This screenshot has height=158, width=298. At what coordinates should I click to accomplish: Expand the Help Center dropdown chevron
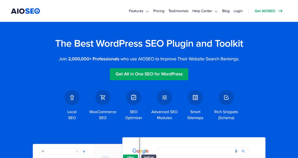(216, 11)
